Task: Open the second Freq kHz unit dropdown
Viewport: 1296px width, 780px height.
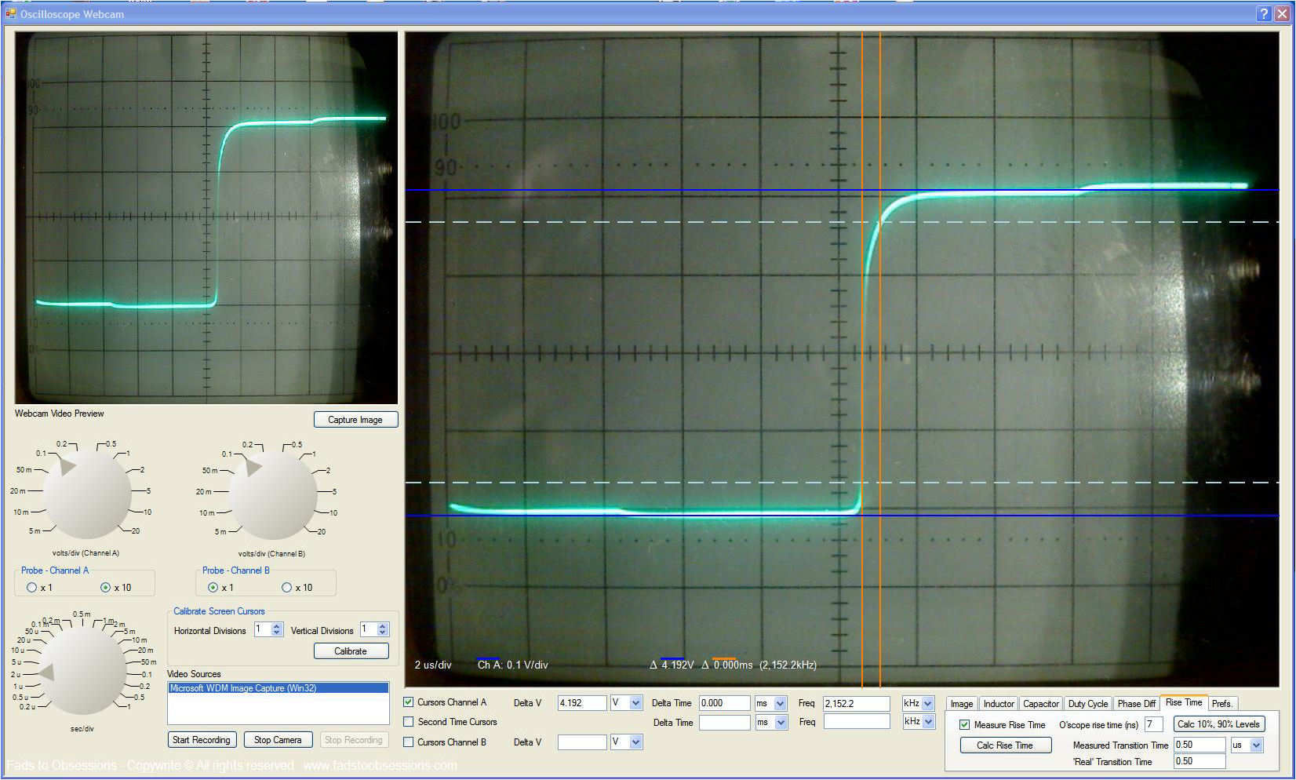Action: tap(928, 722)
